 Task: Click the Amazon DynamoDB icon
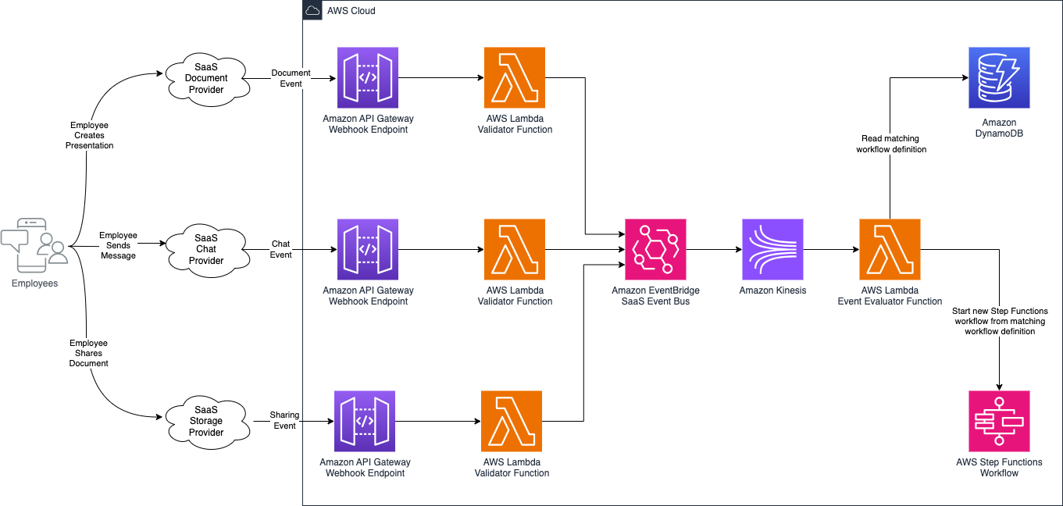999,78
